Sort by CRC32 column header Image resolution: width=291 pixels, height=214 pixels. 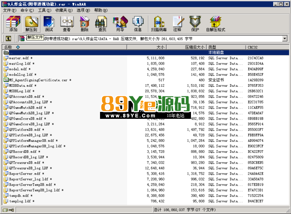[267, 47]
